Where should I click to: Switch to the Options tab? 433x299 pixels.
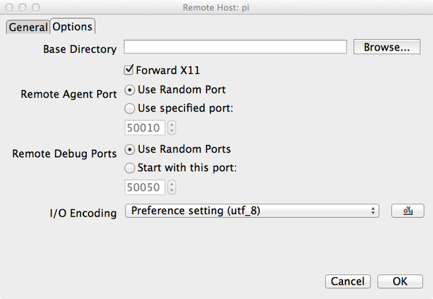pos(73,27)
